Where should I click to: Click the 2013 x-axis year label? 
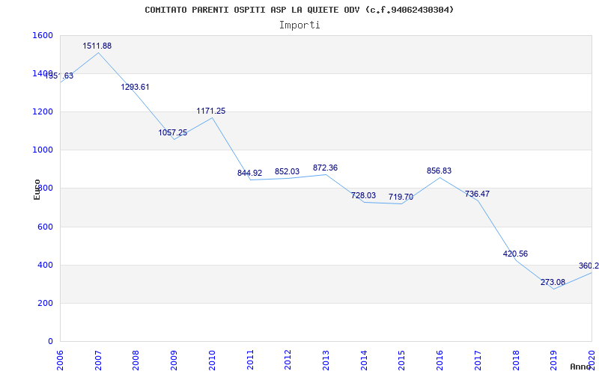[x=326, y=360]
